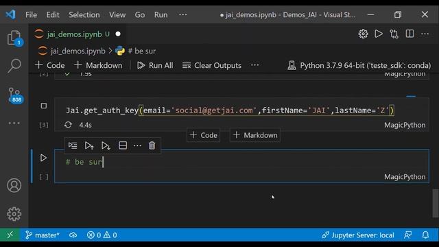Select Python 3.7.9 kernel picker

359,65
